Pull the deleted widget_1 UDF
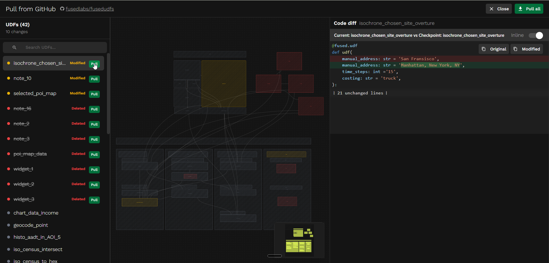549x263 pixels. point(94,170)
